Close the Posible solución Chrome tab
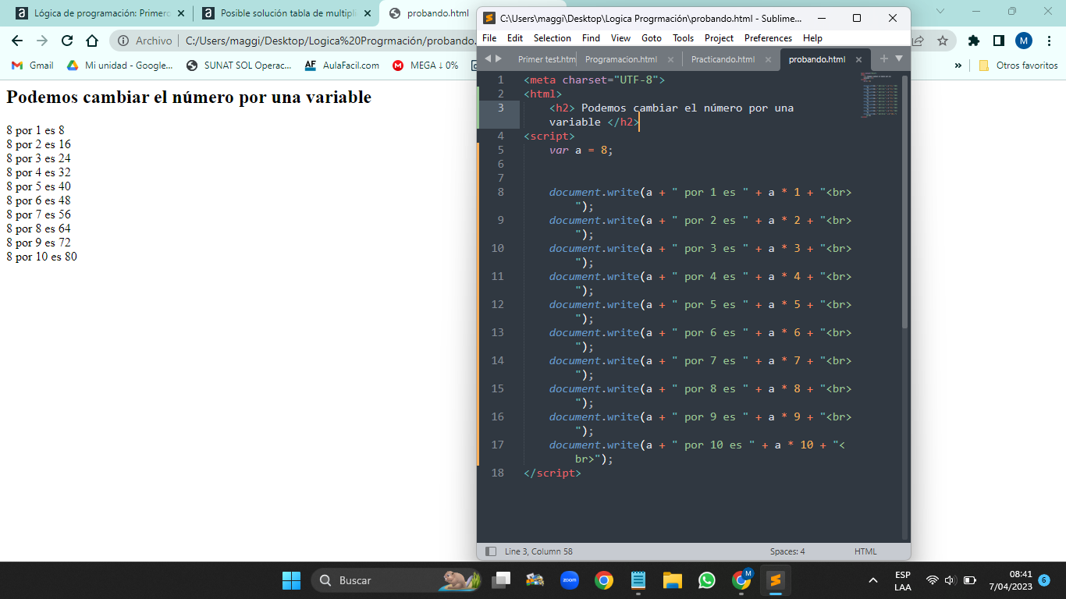This screenshot has height=599, width=1066. click(x=368, y=13)
